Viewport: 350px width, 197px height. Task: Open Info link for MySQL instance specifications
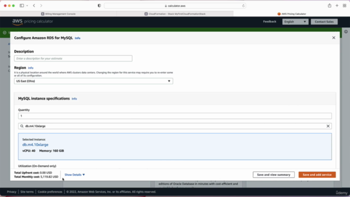click(74, 99)
